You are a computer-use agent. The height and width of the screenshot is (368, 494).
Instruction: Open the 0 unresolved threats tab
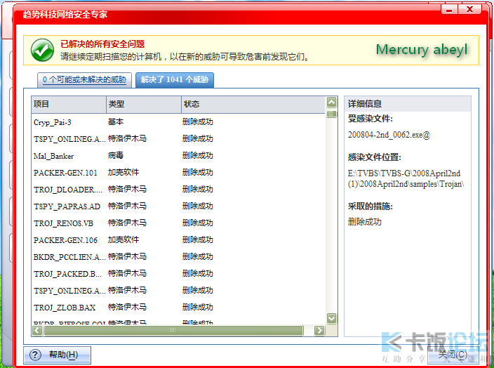click(x=84, y=80)
